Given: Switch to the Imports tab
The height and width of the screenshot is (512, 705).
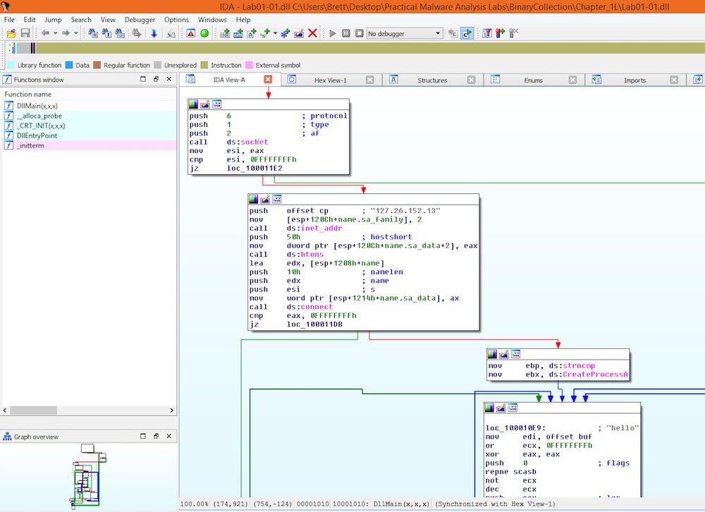Looking at the screenshot, I should pos(634,80).
